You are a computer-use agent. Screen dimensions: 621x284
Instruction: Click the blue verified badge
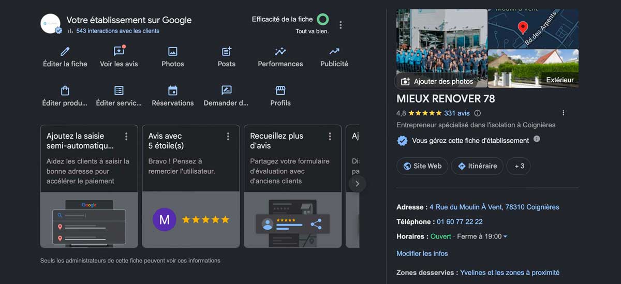tap(402, 141)
